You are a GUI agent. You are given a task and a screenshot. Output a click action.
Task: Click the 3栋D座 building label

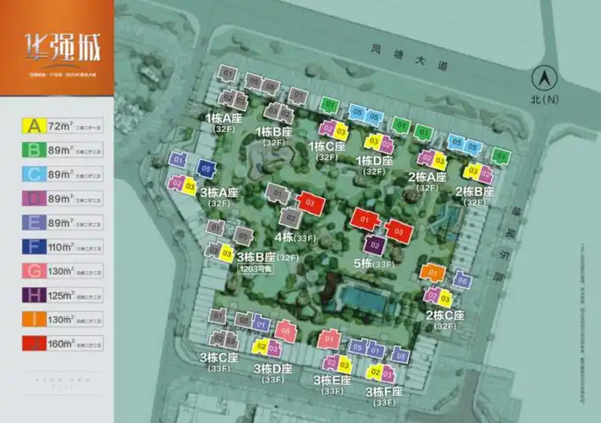273,369
